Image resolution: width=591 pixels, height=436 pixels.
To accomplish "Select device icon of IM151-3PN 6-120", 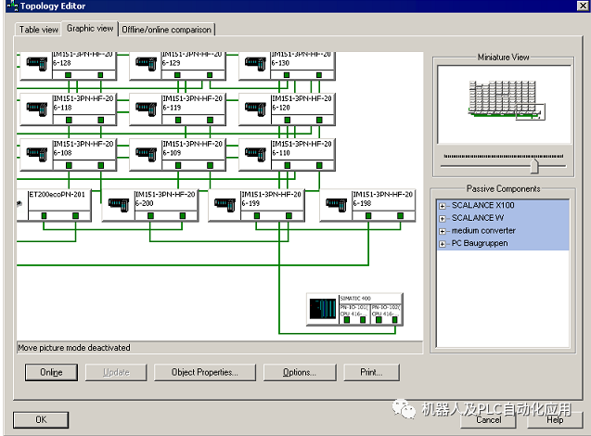I will pos(255,109).
